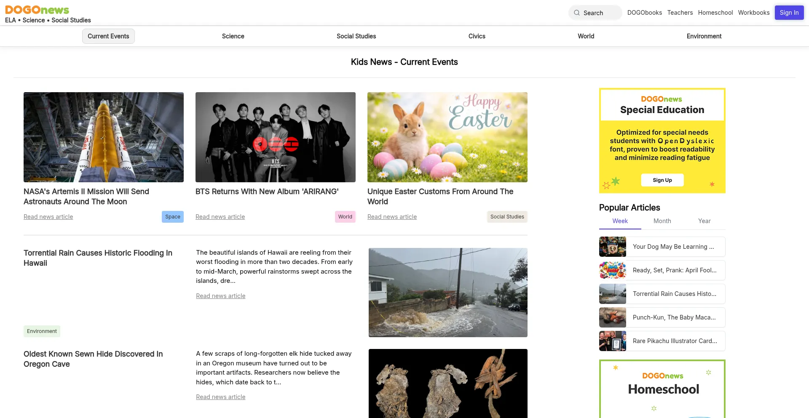Open Oldest Known Sewn Hide headline
The width and height of the screenshot is (809, 418).
(93, 359)
